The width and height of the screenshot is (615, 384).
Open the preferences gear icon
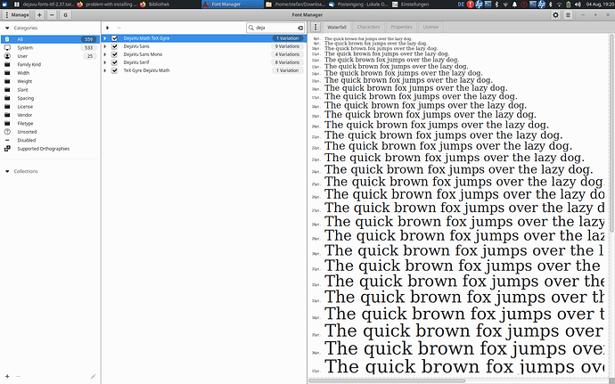[x=555, y=15]
